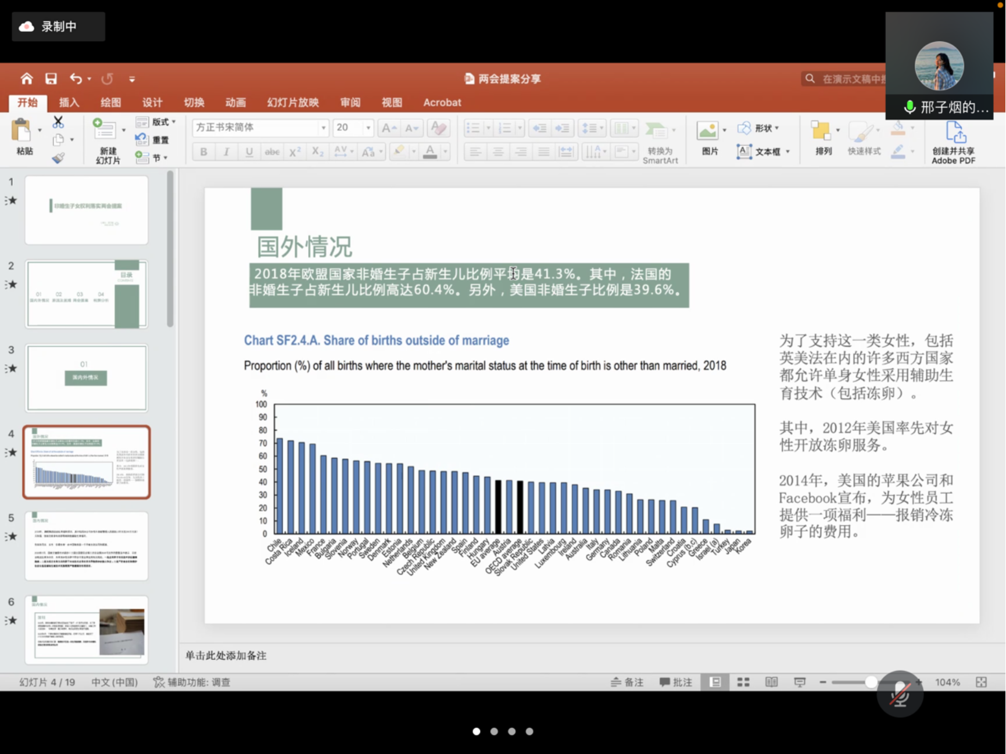This screenshot has width=1006, height=754.
Task: Click the zoom slider handle
Action: pyautogui.click(x=871, y=682)
